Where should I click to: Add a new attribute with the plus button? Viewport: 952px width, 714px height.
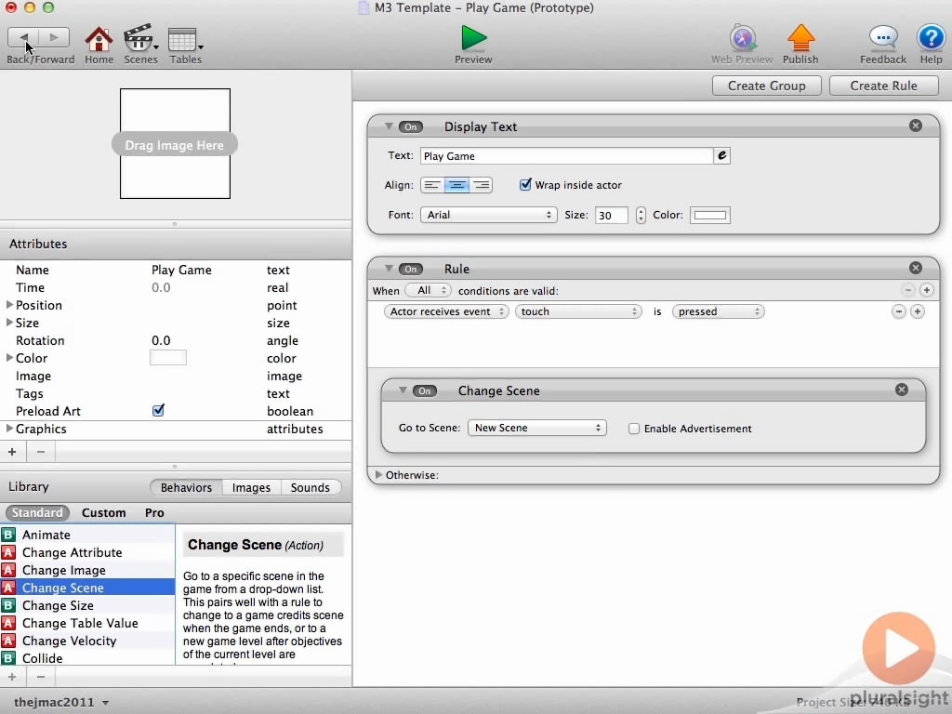12,452
